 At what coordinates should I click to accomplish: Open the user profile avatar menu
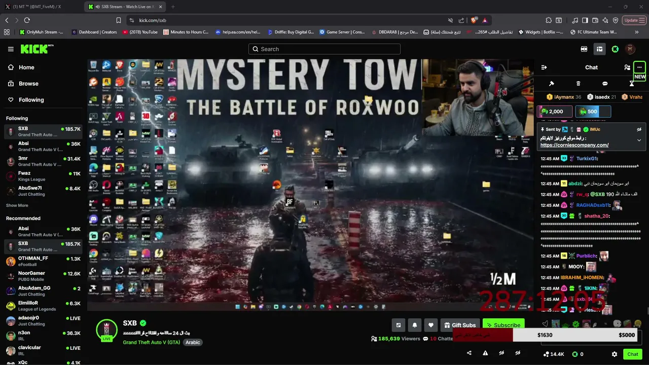point(630,49)
